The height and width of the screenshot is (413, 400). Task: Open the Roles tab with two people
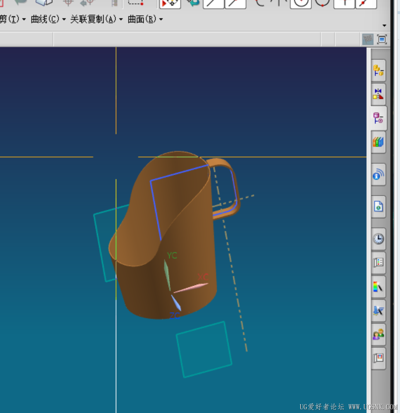[x=378, y=334]
